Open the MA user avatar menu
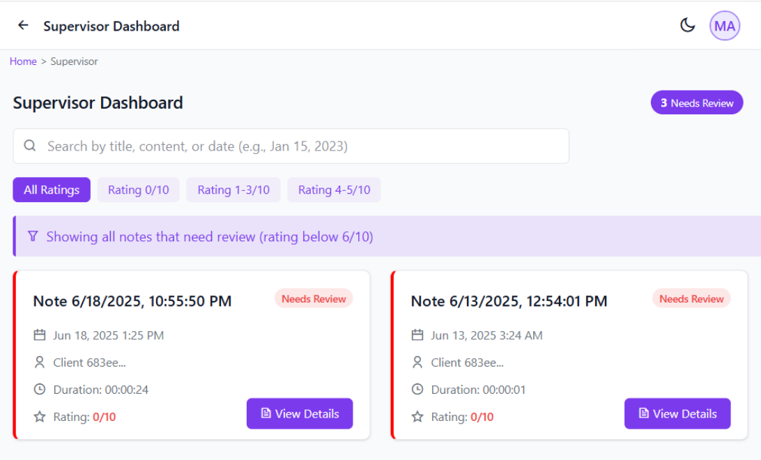 [x=725, y=26]
